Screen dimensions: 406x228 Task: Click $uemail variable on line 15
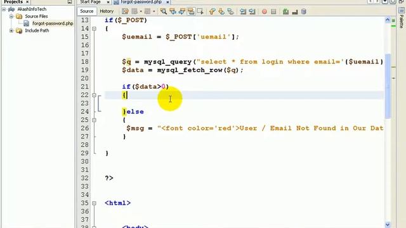(137, 37)
